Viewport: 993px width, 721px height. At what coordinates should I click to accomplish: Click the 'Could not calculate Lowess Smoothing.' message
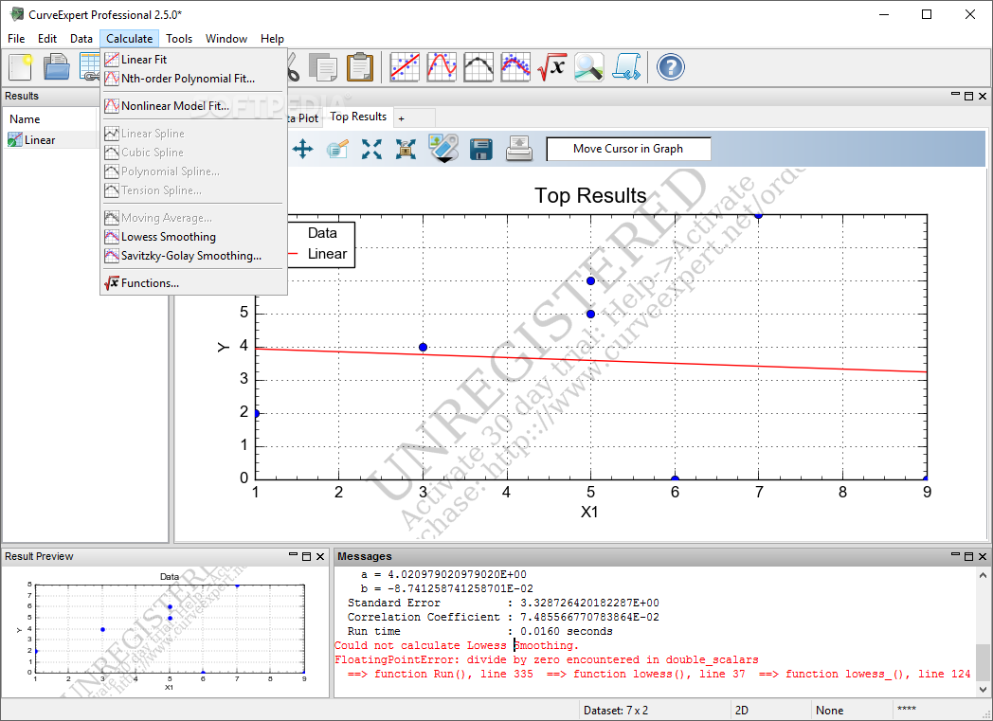coord(457,645)
